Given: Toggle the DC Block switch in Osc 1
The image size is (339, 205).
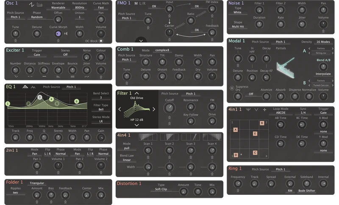Looking at the screenshot, I should point(101,41).
